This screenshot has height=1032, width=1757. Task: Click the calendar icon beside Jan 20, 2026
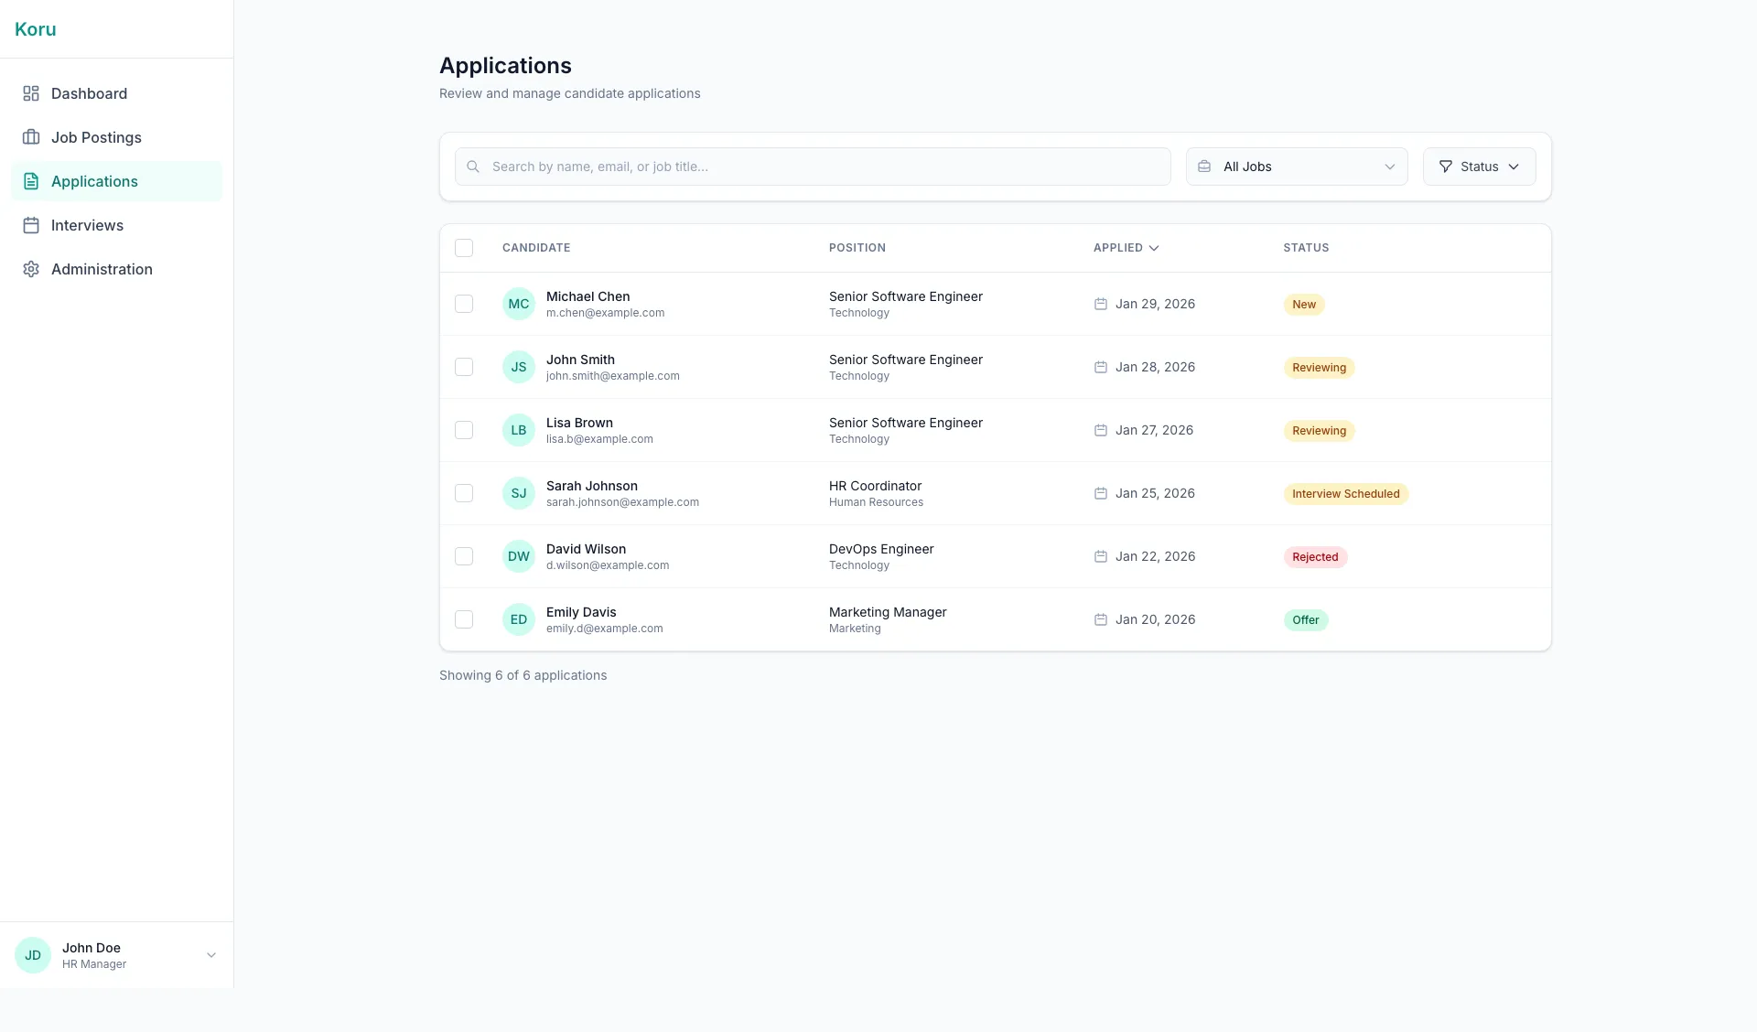(1101, 619)
